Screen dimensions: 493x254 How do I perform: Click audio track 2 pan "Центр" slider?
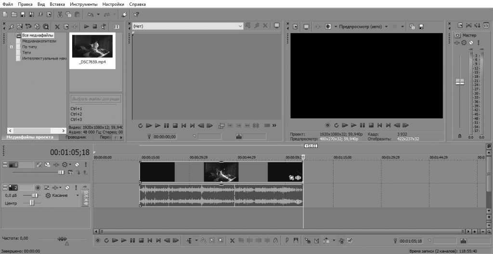click(x=32, y=203)
